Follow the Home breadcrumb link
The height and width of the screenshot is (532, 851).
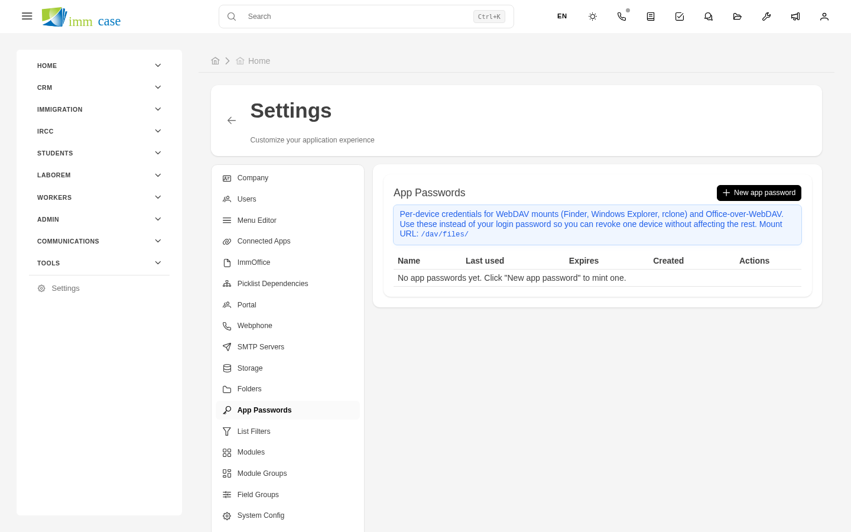point(253,61)
